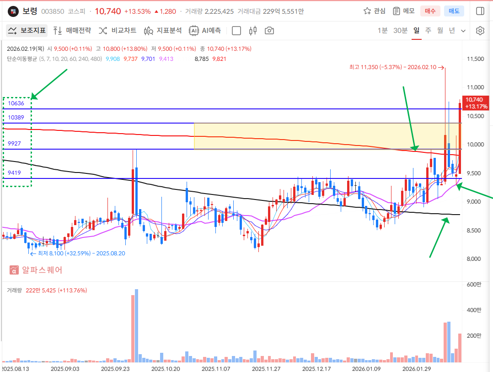Take a chart screenshot with camera icon
Image resolution: width=493 pixels, height=372 pixels.
click(x=270, y=31)
